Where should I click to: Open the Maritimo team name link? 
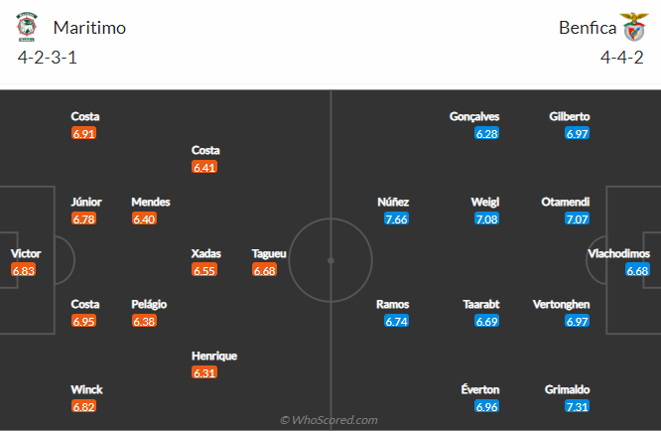(x=89, y=28)
